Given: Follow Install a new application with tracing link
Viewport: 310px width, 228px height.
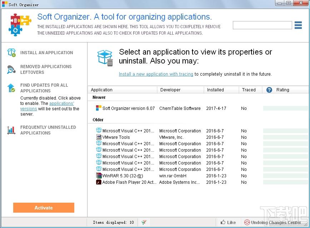Looking at the screenshot, I should pos(156,74).
